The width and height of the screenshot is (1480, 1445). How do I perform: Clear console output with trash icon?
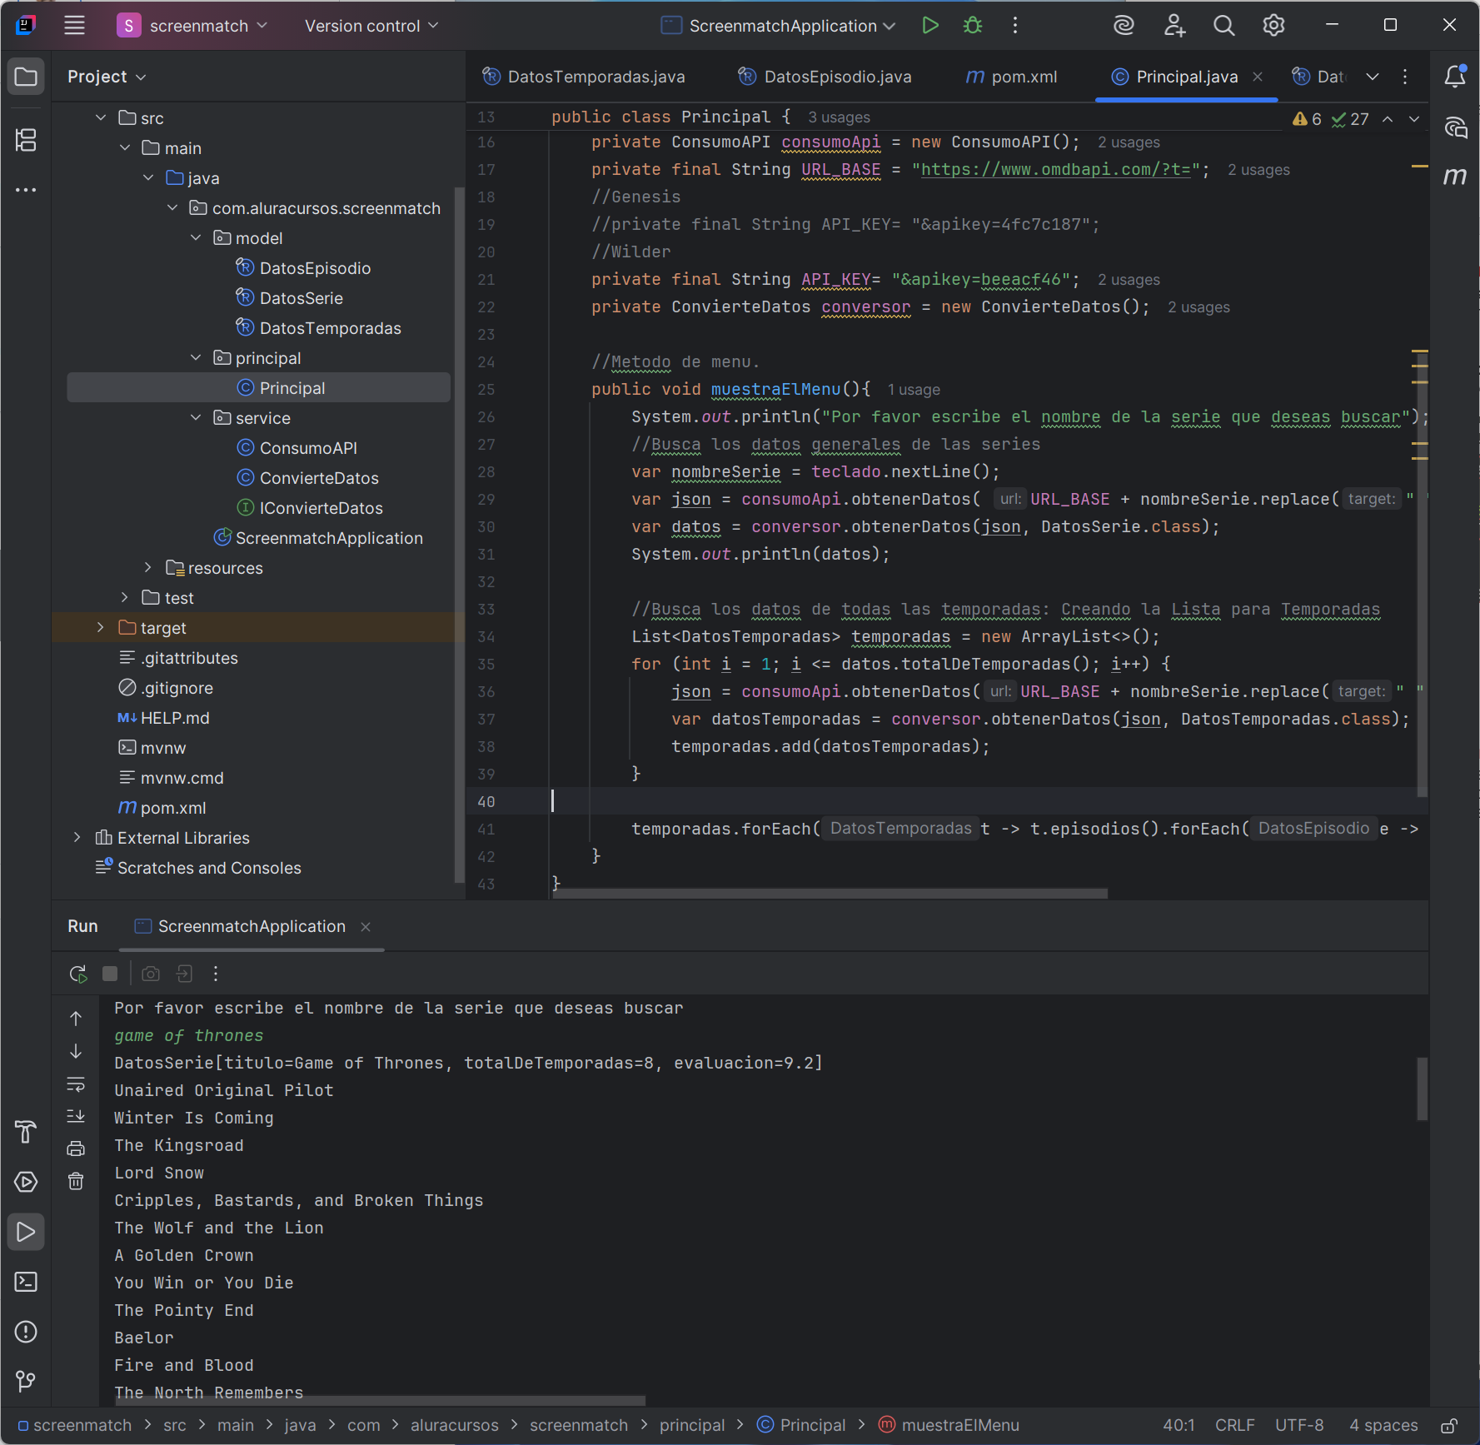[76, 1181]
